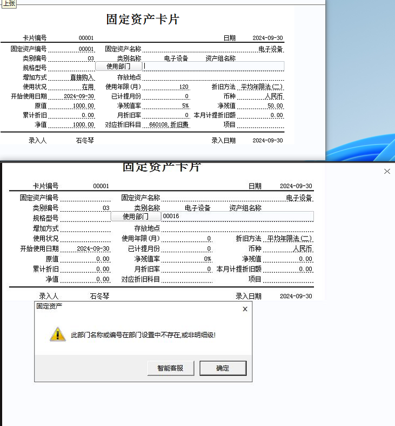Click the 开始使用日期 2024-09-30 in upper card

79,96
